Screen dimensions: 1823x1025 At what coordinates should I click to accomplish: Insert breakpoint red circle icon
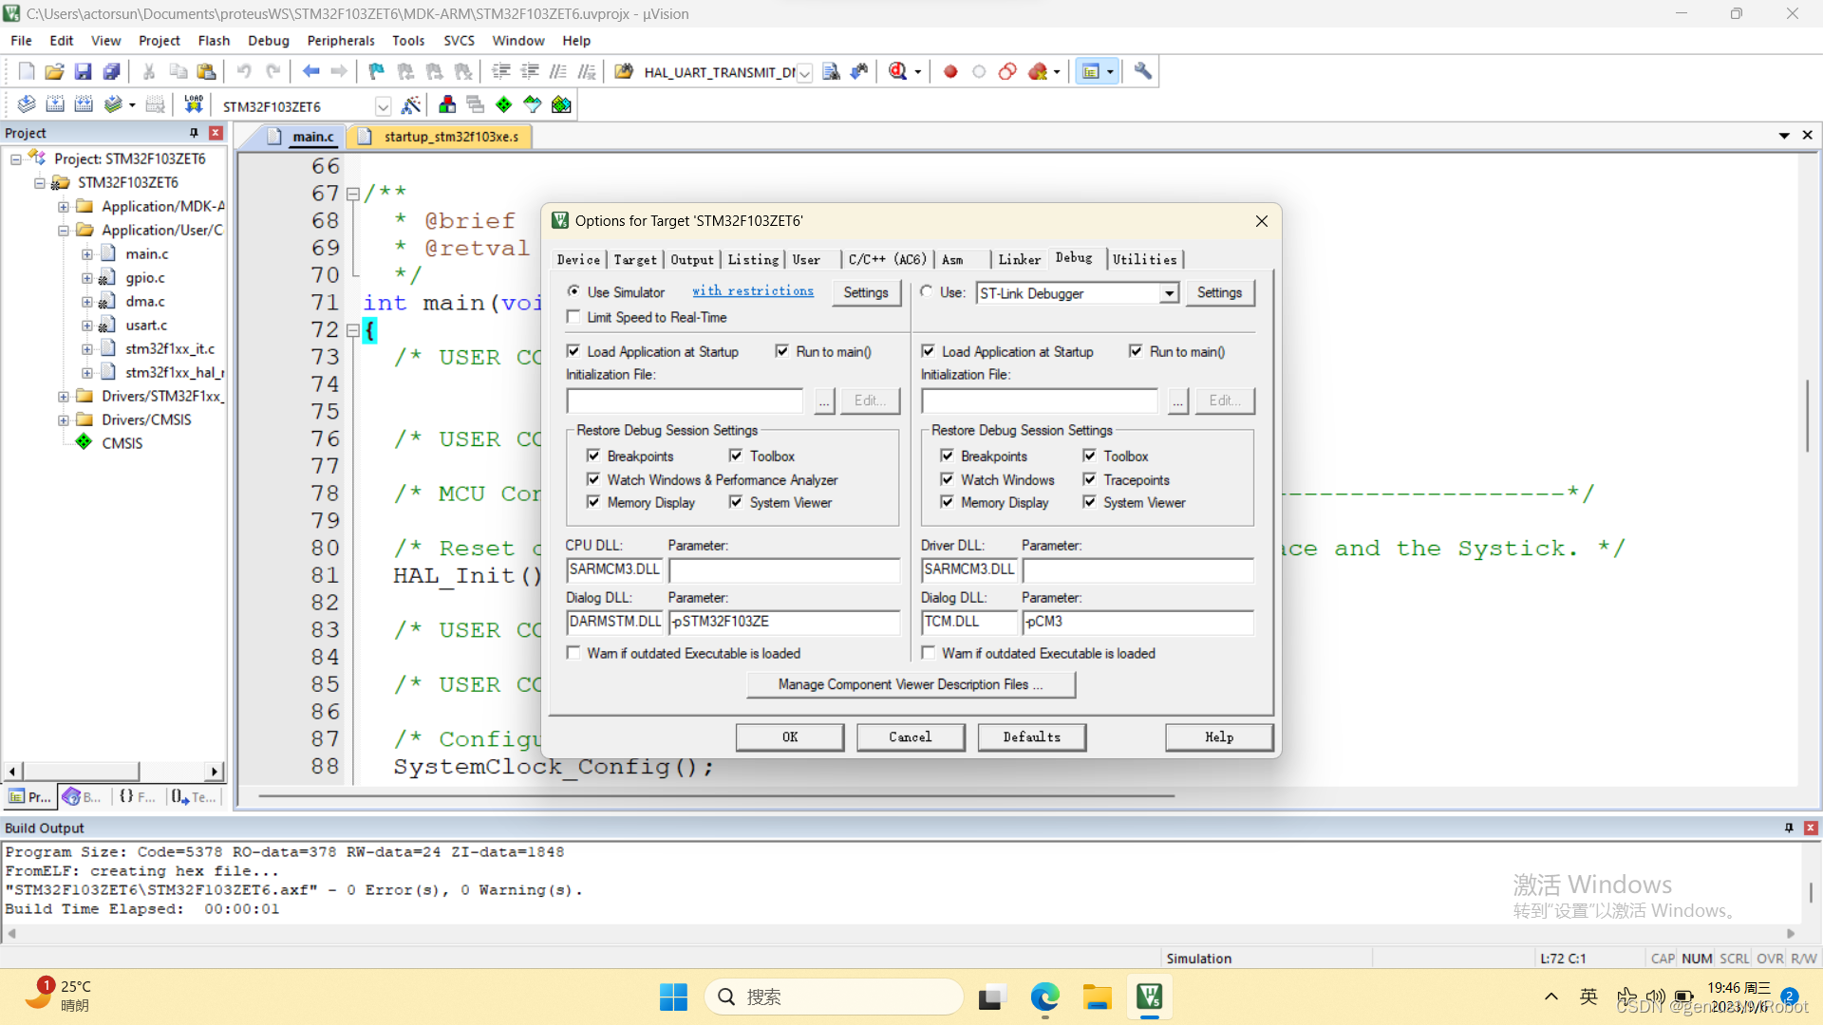[x=950, y=71]
